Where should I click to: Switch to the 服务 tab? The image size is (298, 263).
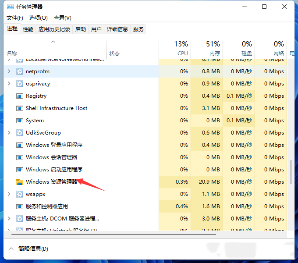click(x=138, y=29)
